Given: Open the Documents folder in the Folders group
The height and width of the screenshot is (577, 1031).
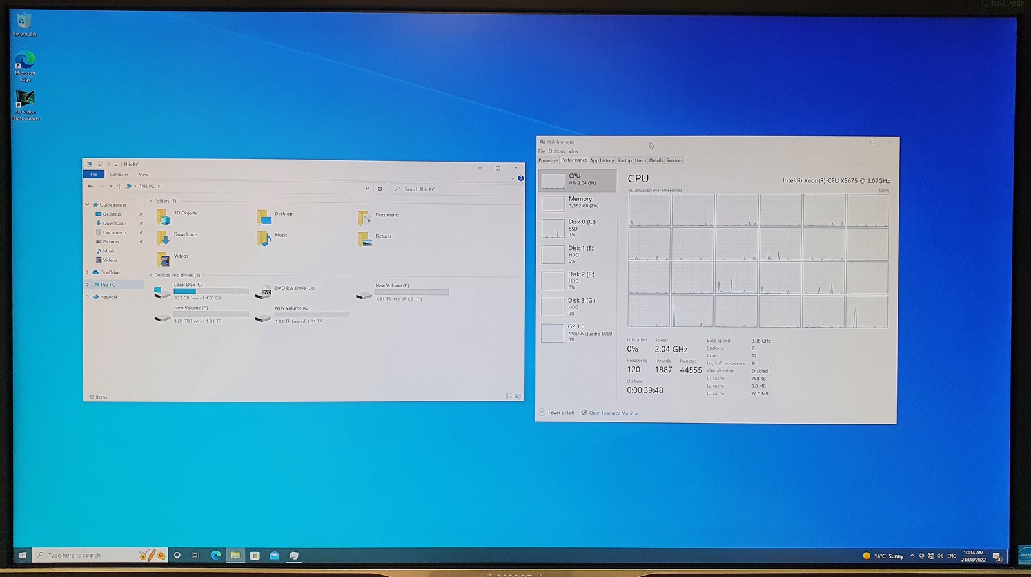Looking at the screenshot, I should [378, 218].
